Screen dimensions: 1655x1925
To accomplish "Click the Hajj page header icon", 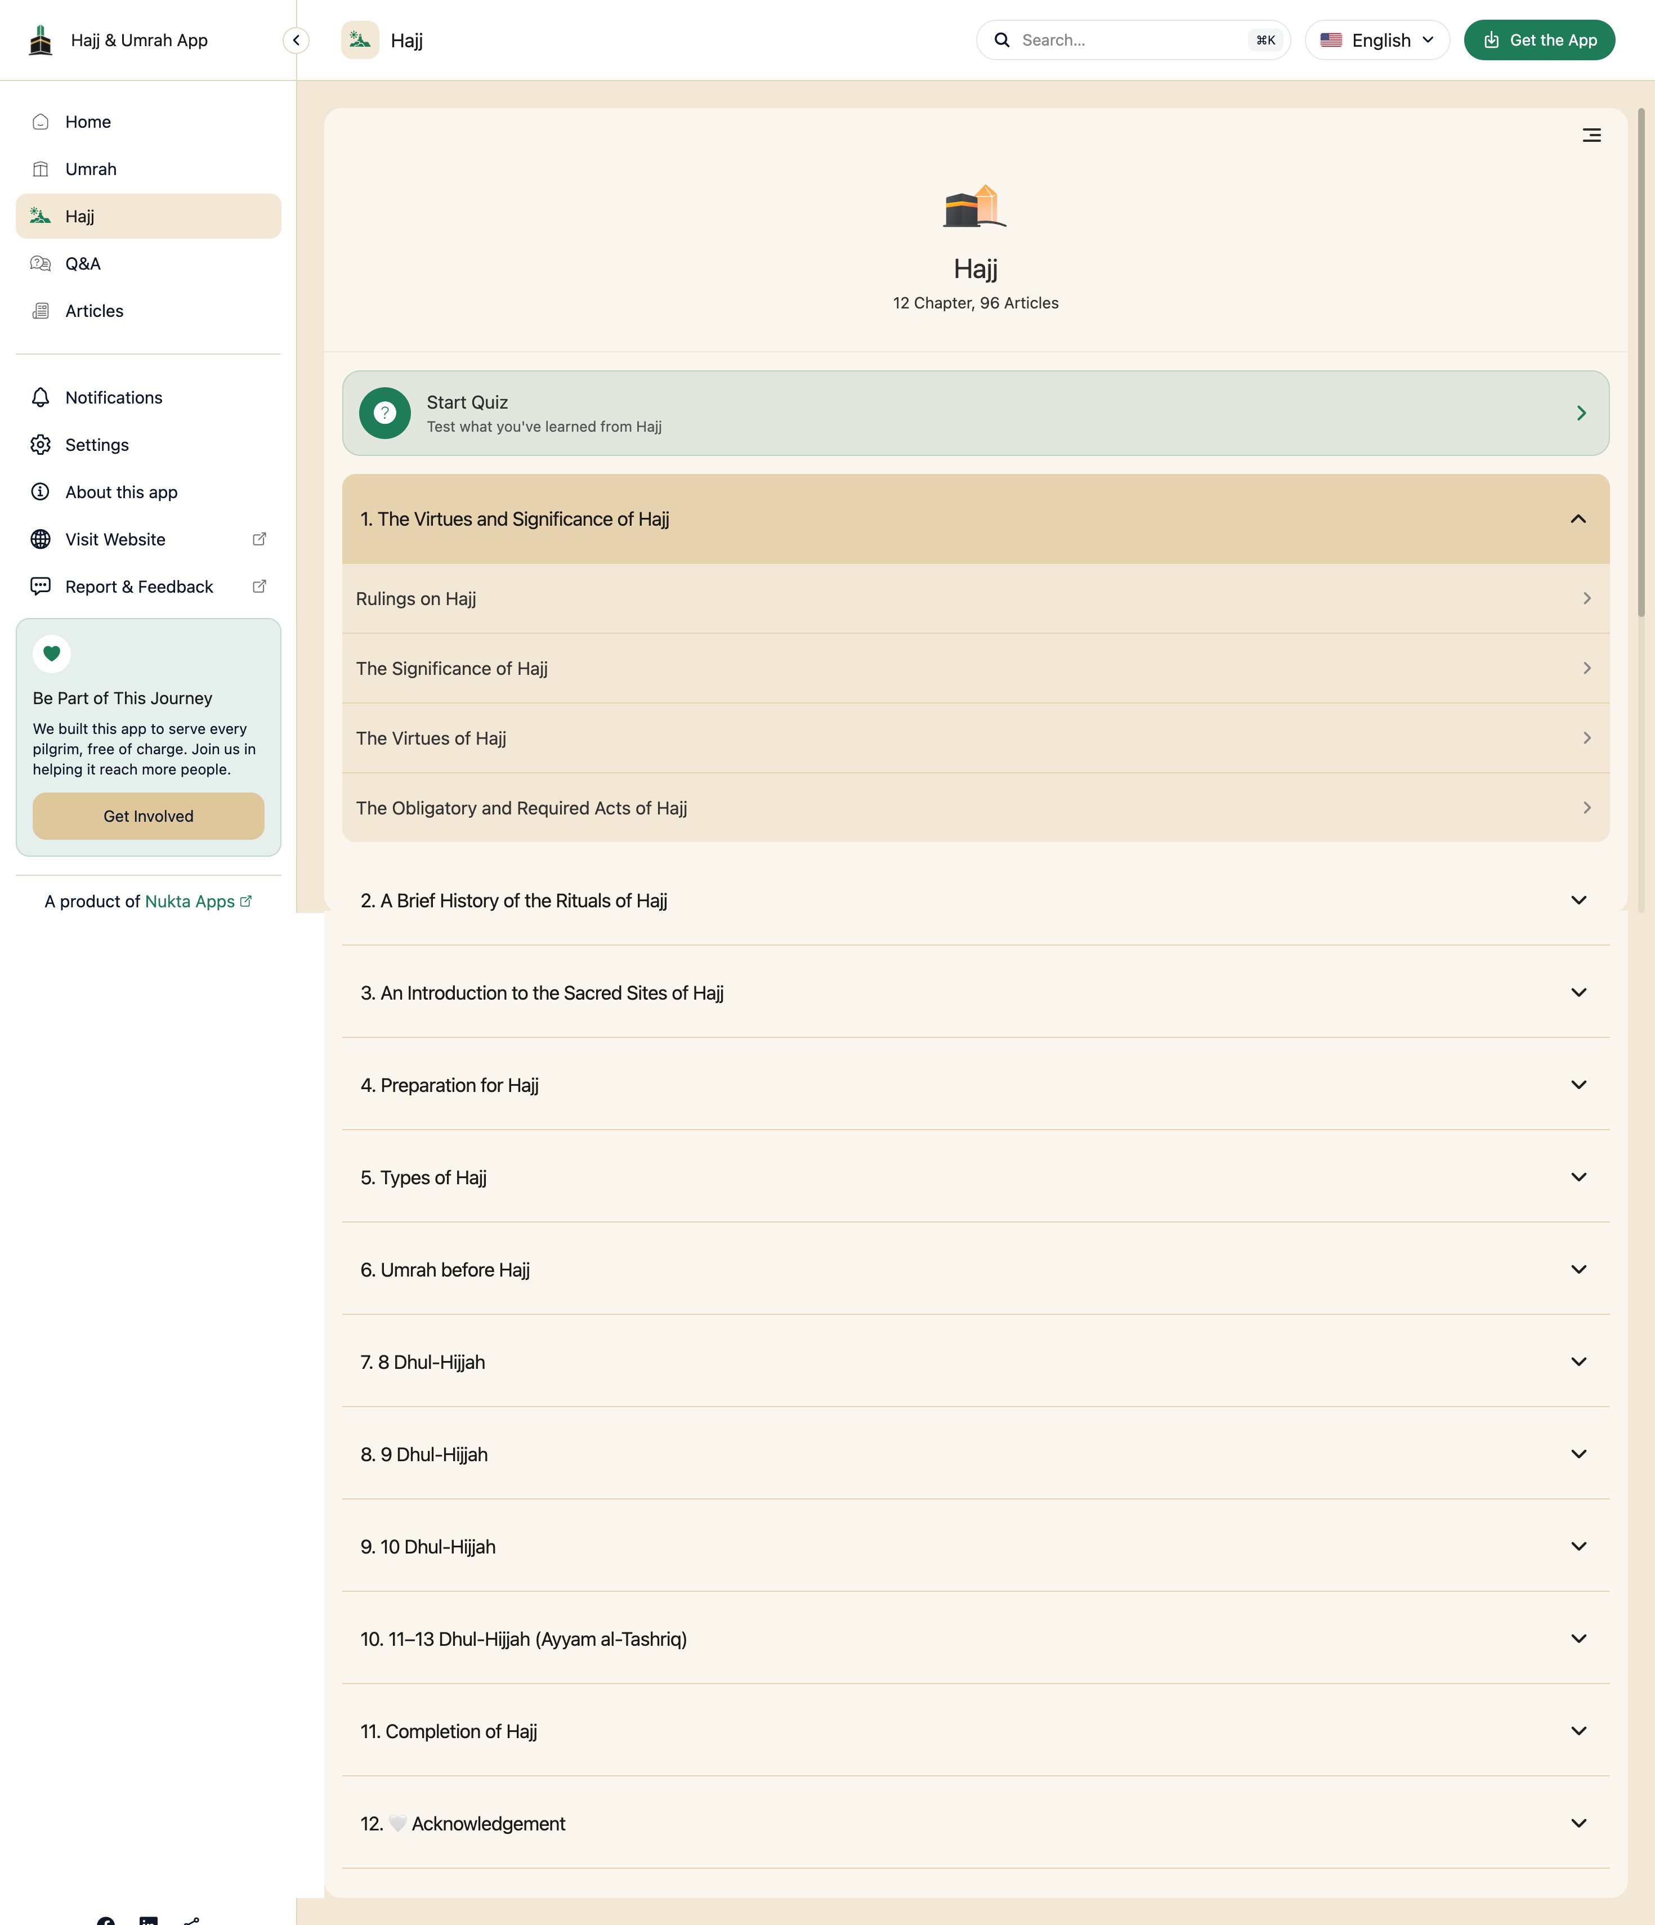I will 360,40.
